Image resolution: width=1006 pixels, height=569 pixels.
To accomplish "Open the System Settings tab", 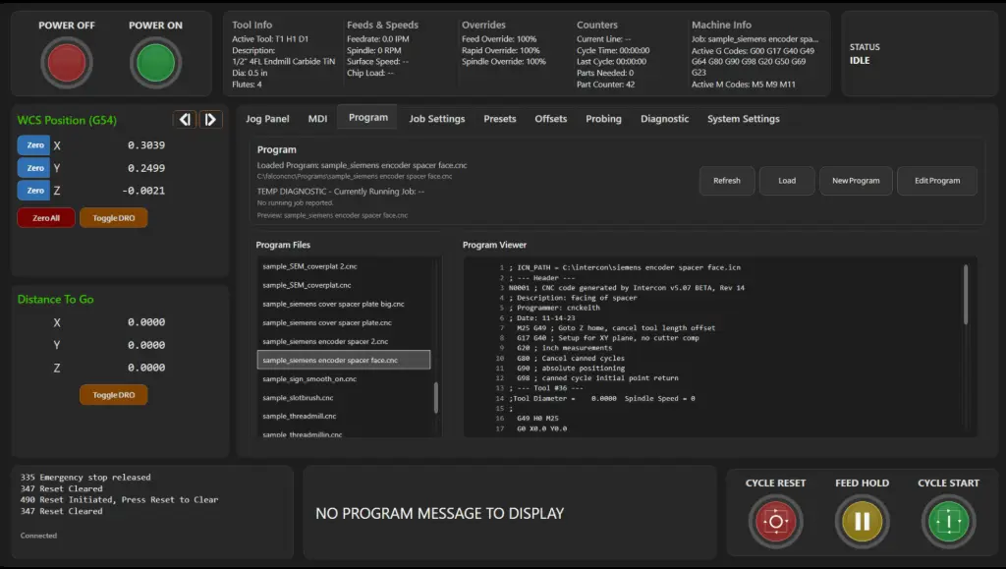I will [743, 119].
